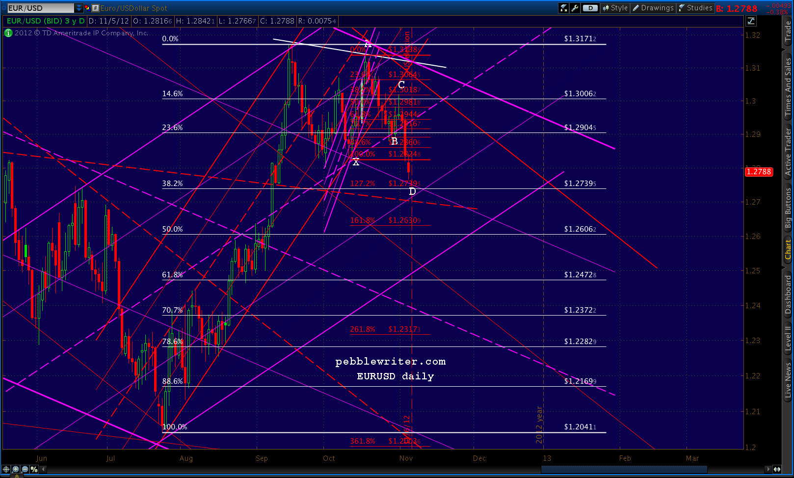The height and width of the screenshot is (478, 794).
Task: Click the 1.2788 current price bubble
Action: pos(759,172)
